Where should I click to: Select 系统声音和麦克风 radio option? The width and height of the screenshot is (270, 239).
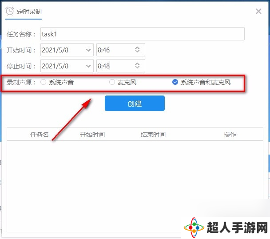175,82
